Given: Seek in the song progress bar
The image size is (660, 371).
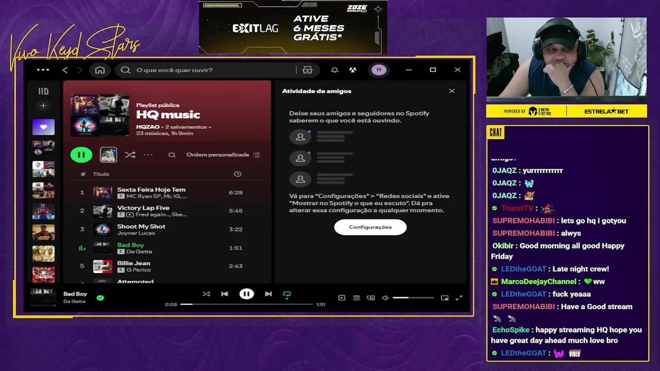Looking at the screenshot, I should [x=246, y=305].
